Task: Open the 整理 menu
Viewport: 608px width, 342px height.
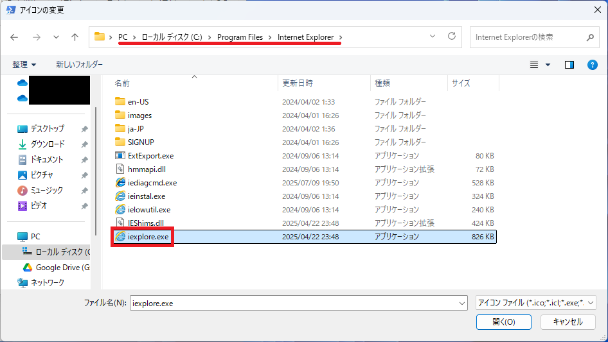Action: [24, 65]
